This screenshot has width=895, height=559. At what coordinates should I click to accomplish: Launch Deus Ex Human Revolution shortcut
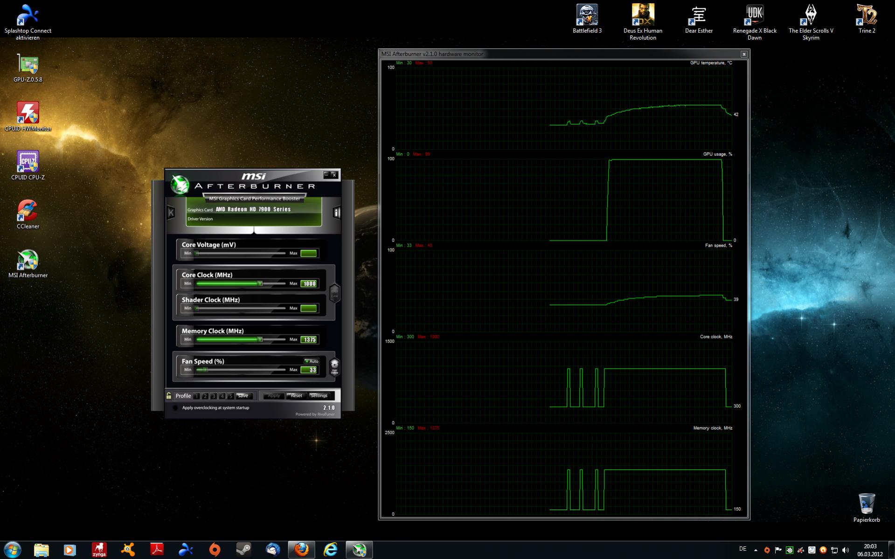point(643,21)
